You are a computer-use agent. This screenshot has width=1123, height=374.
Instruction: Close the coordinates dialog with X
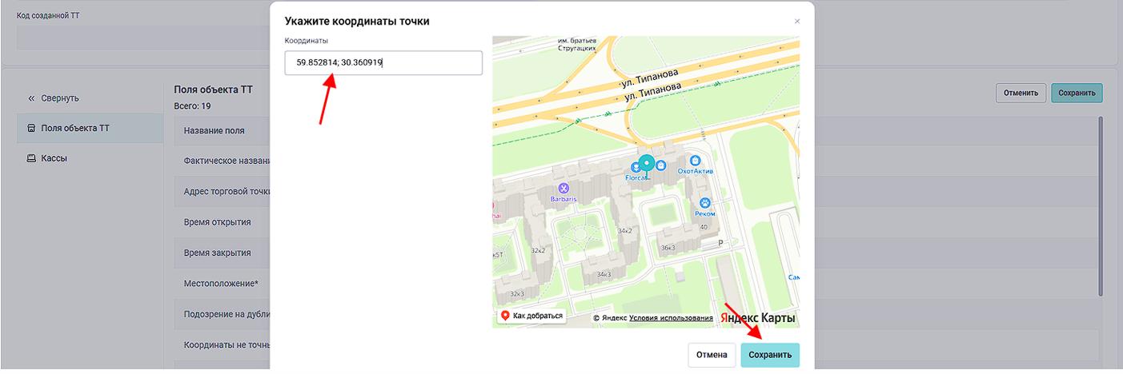point(796,22)
